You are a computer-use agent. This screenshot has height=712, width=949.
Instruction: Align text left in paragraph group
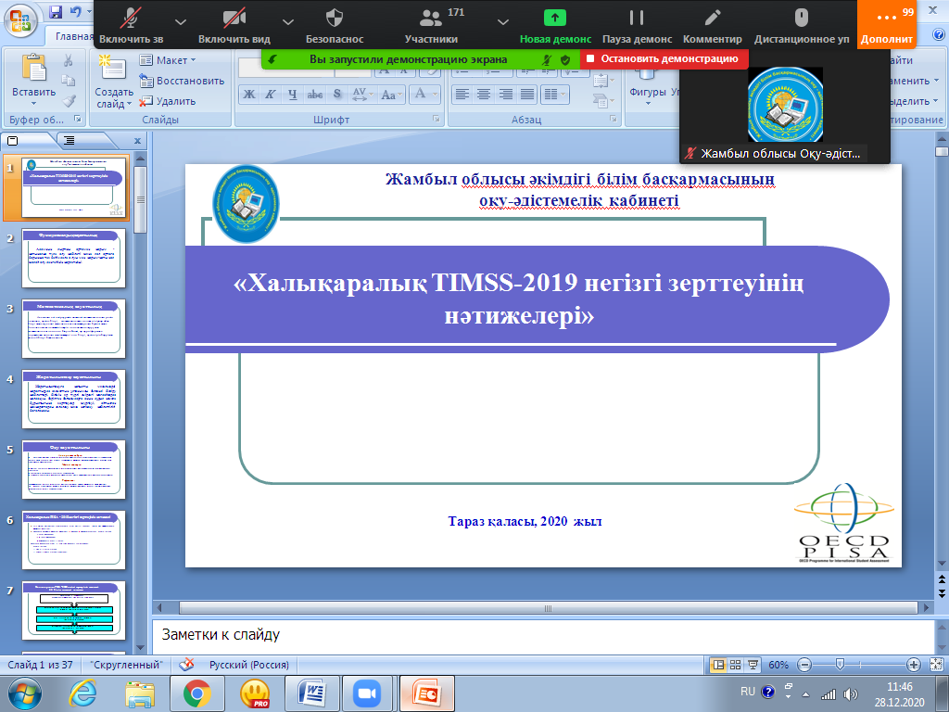(x=462, y=95)
